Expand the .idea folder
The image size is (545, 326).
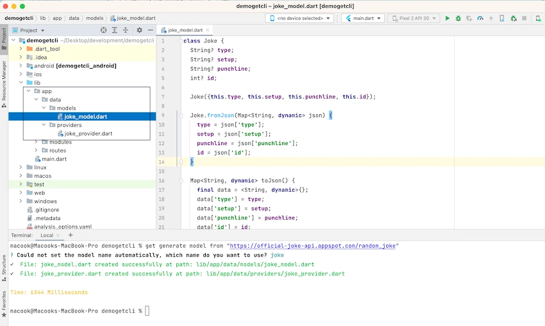click(x=21, y=57)
